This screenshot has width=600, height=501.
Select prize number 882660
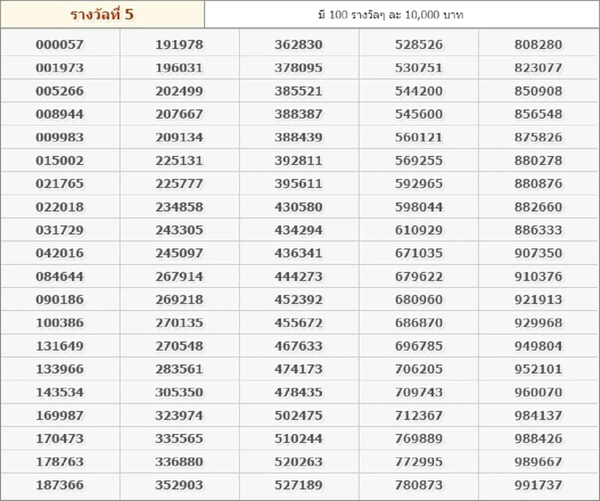538,206
